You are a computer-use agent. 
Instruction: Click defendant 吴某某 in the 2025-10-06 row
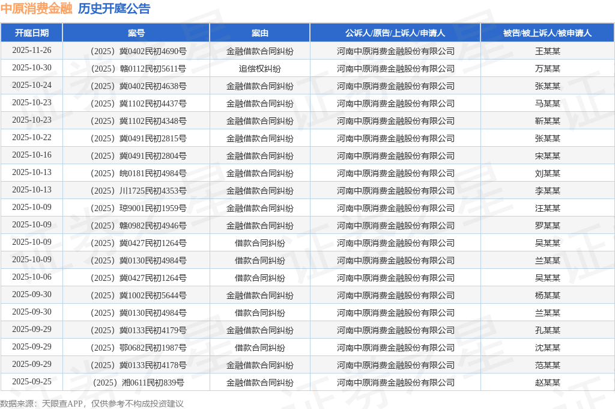pyautogui.click(x=548, y=278)
